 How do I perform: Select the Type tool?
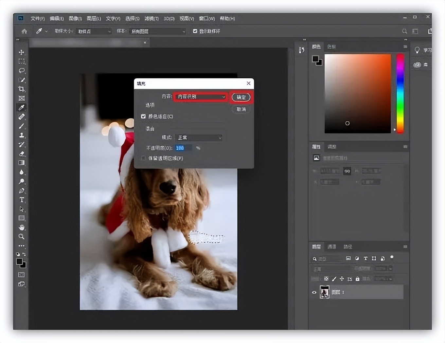coord(22,200)
